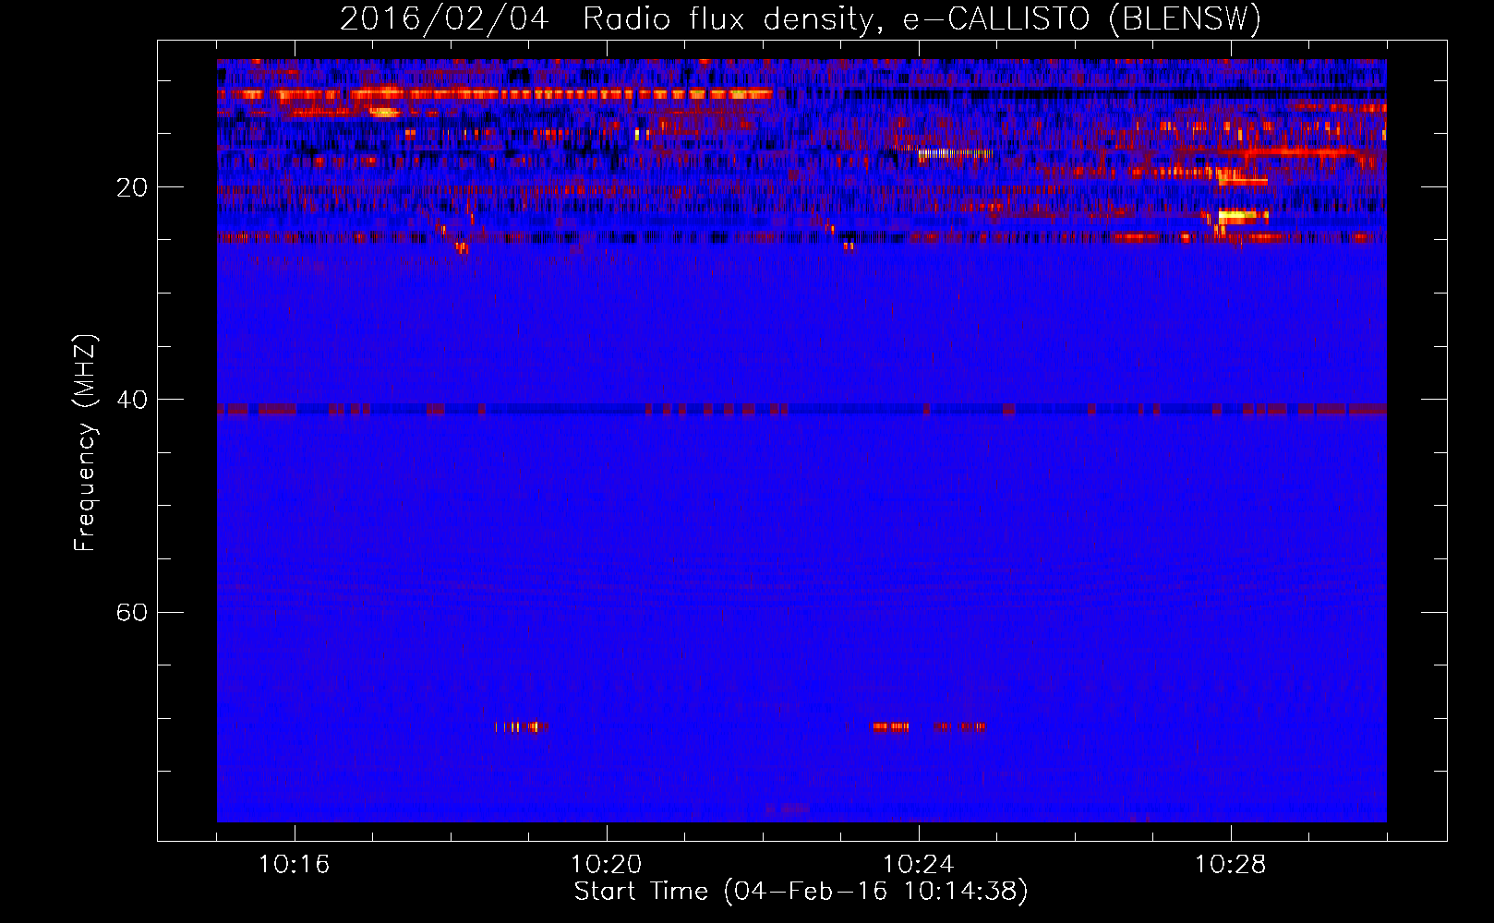
Task: Click the 10:28 time tick label
Action: 1230,865
